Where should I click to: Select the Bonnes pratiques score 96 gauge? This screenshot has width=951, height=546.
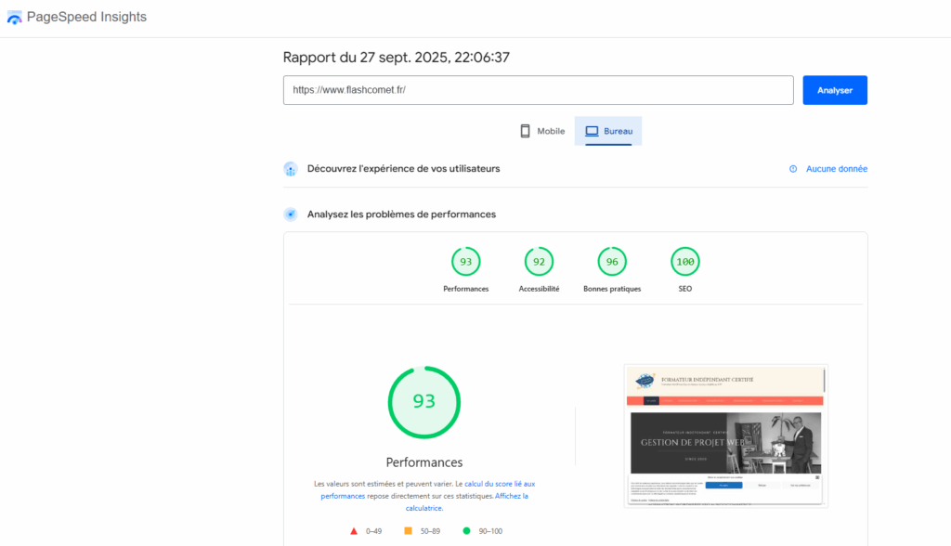tap(612, 263)
